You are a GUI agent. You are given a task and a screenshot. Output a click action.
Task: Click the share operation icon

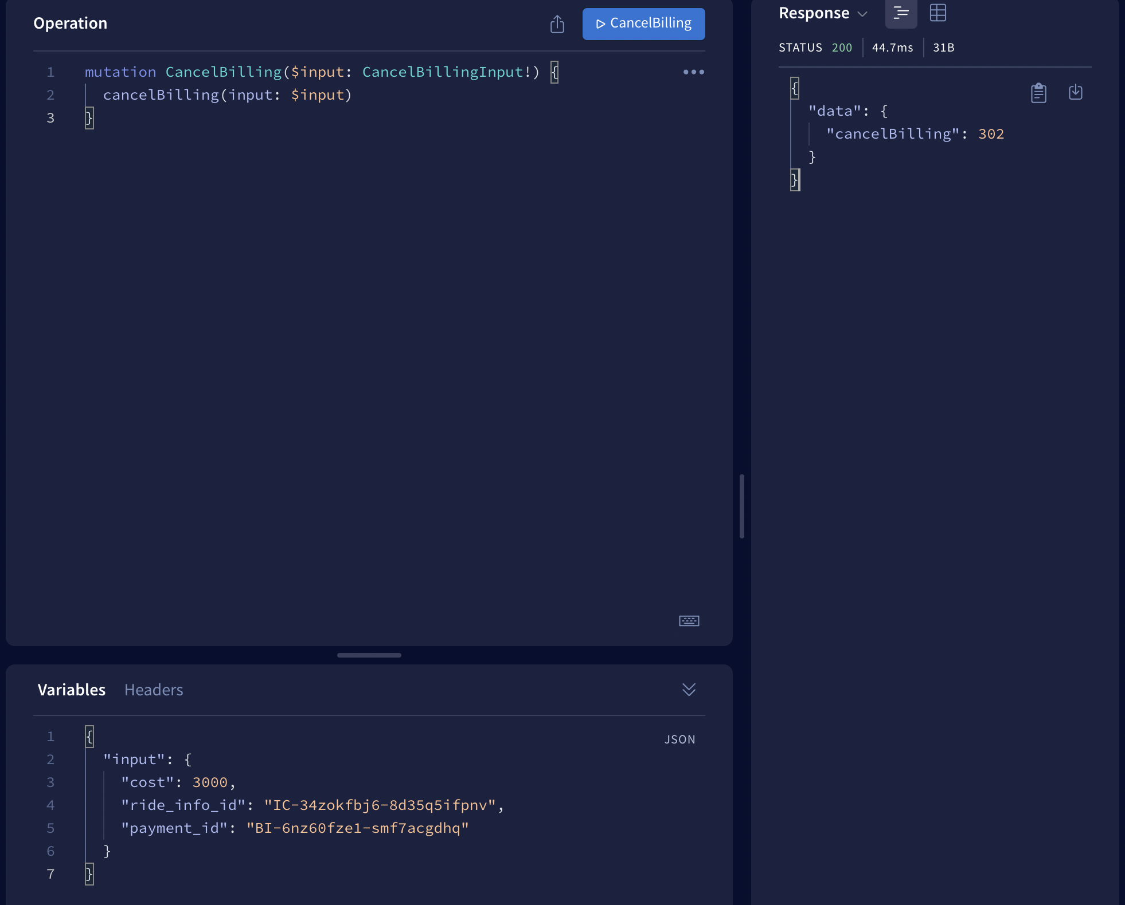[557, 24]
